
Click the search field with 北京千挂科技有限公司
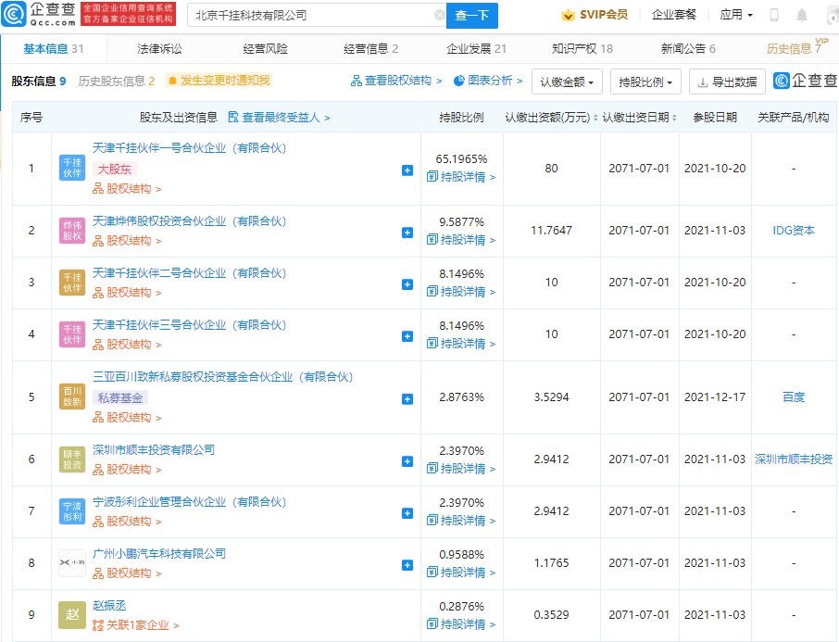pyautogui.click(x=310, y=16)
